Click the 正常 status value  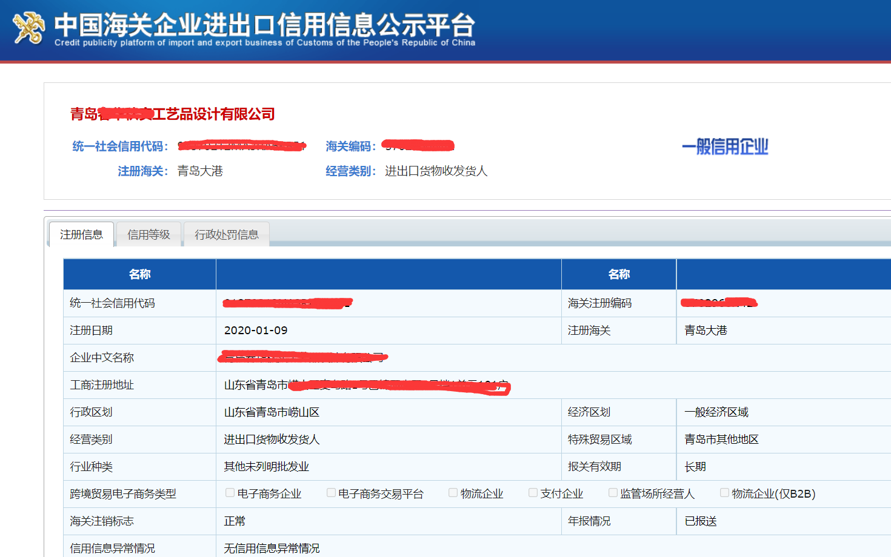point(235,521)
